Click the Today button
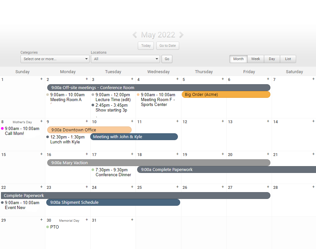This screenshot has width=316, height=249. (x=146, y=46)
